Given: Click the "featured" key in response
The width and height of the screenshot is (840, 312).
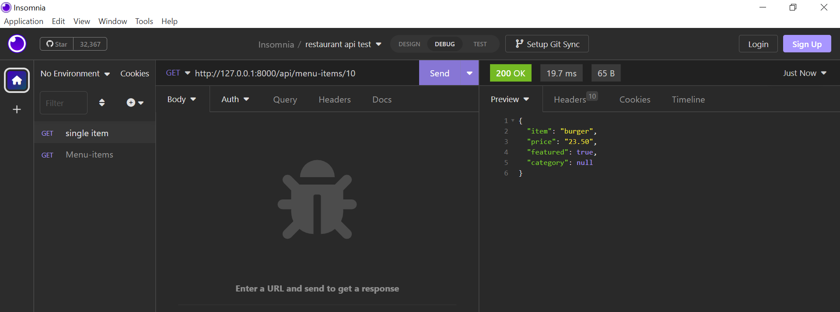Looking at the screenshot, I should click(547, 152).
